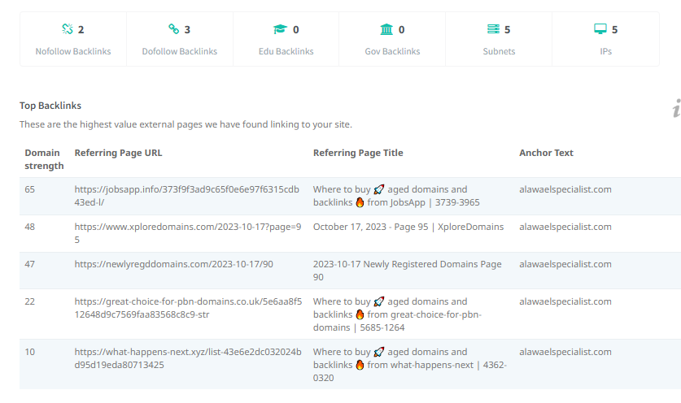Open the xploredomains.com referring page URL
681x403 pixels.
click(188, 233)
